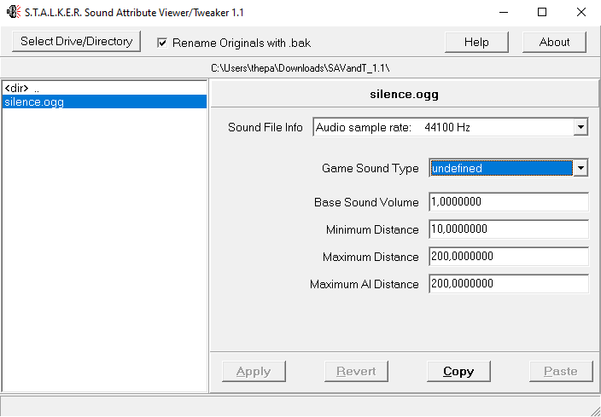
Task: Open the Game Sound Type dropdown arrow
Action: point(581,168)
